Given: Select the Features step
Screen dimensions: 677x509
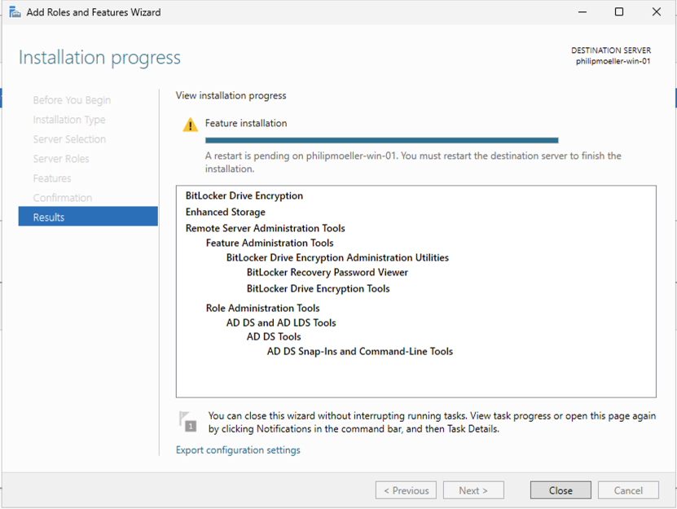Looking at the screenshot, I should 52,178.
